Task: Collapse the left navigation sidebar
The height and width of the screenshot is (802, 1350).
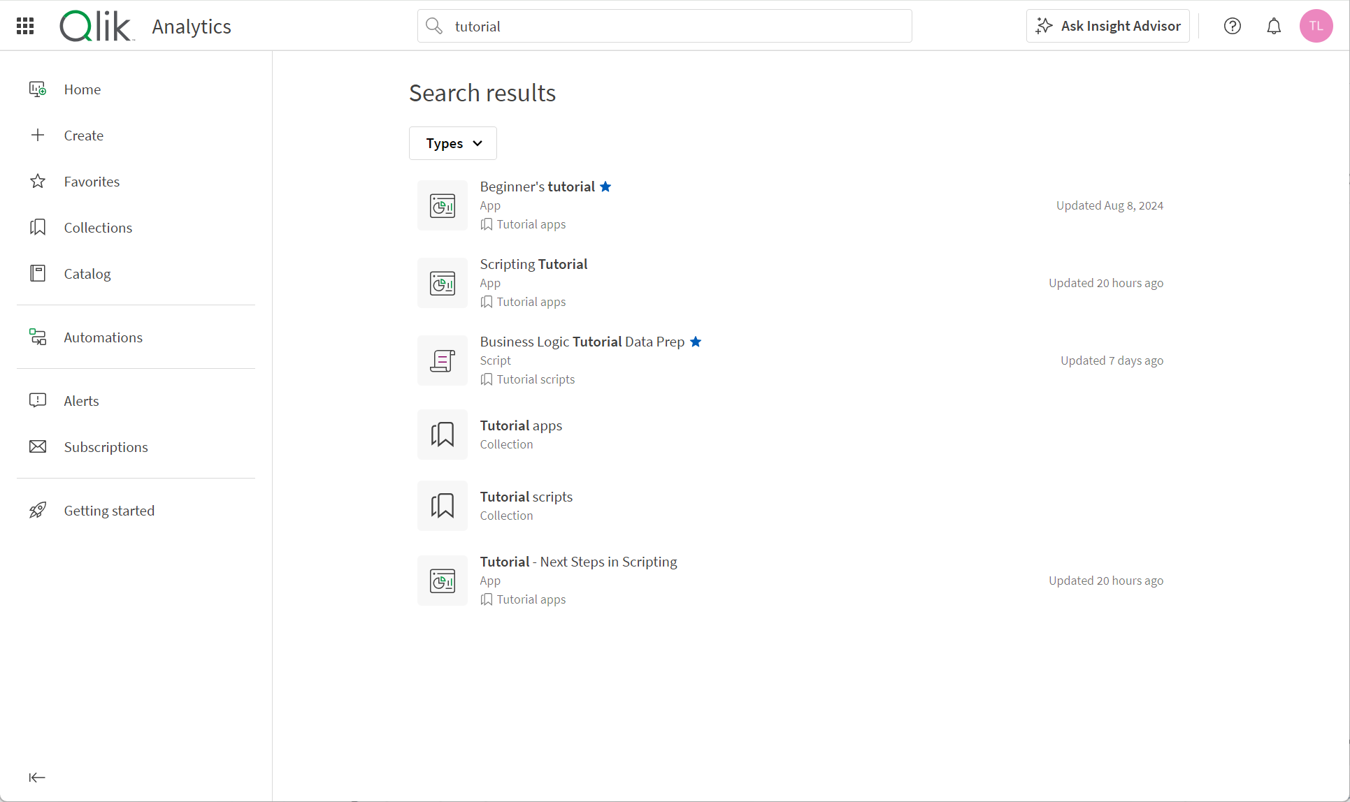Action: tap(36, 777)
